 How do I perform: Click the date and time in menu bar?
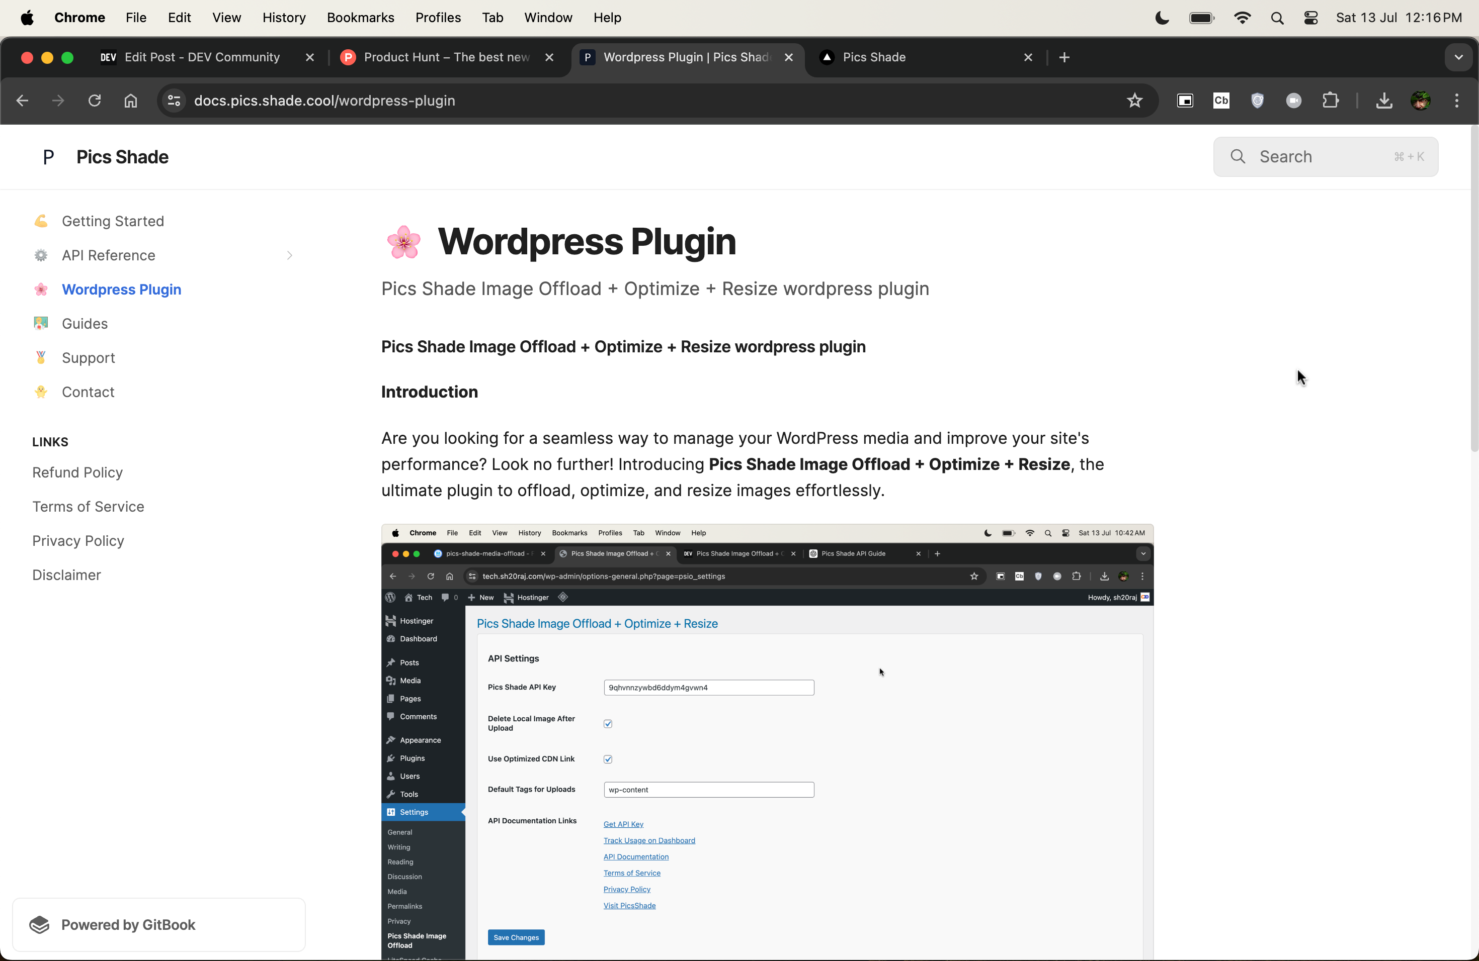click(1399, 18)
